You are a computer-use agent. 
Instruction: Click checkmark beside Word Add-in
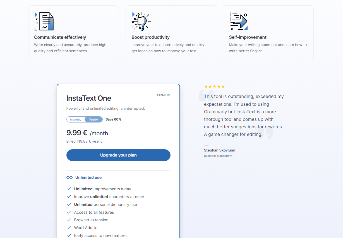69,228
